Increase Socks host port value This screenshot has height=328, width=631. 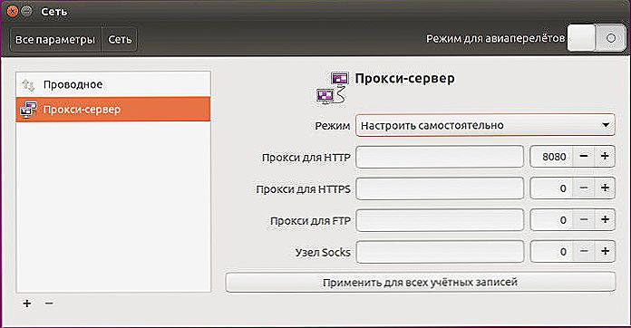[x=605, y=252]
